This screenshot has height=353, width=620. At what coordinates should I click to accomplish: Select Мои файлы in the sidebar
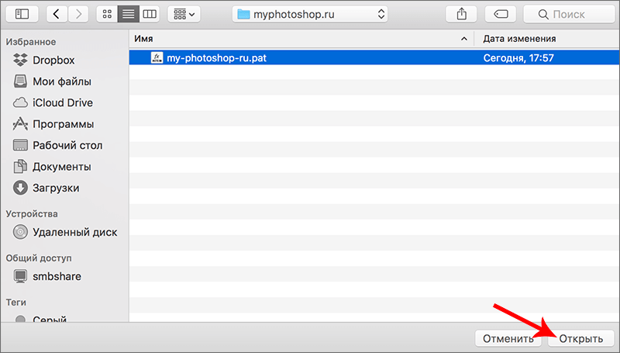pos(61,81)
